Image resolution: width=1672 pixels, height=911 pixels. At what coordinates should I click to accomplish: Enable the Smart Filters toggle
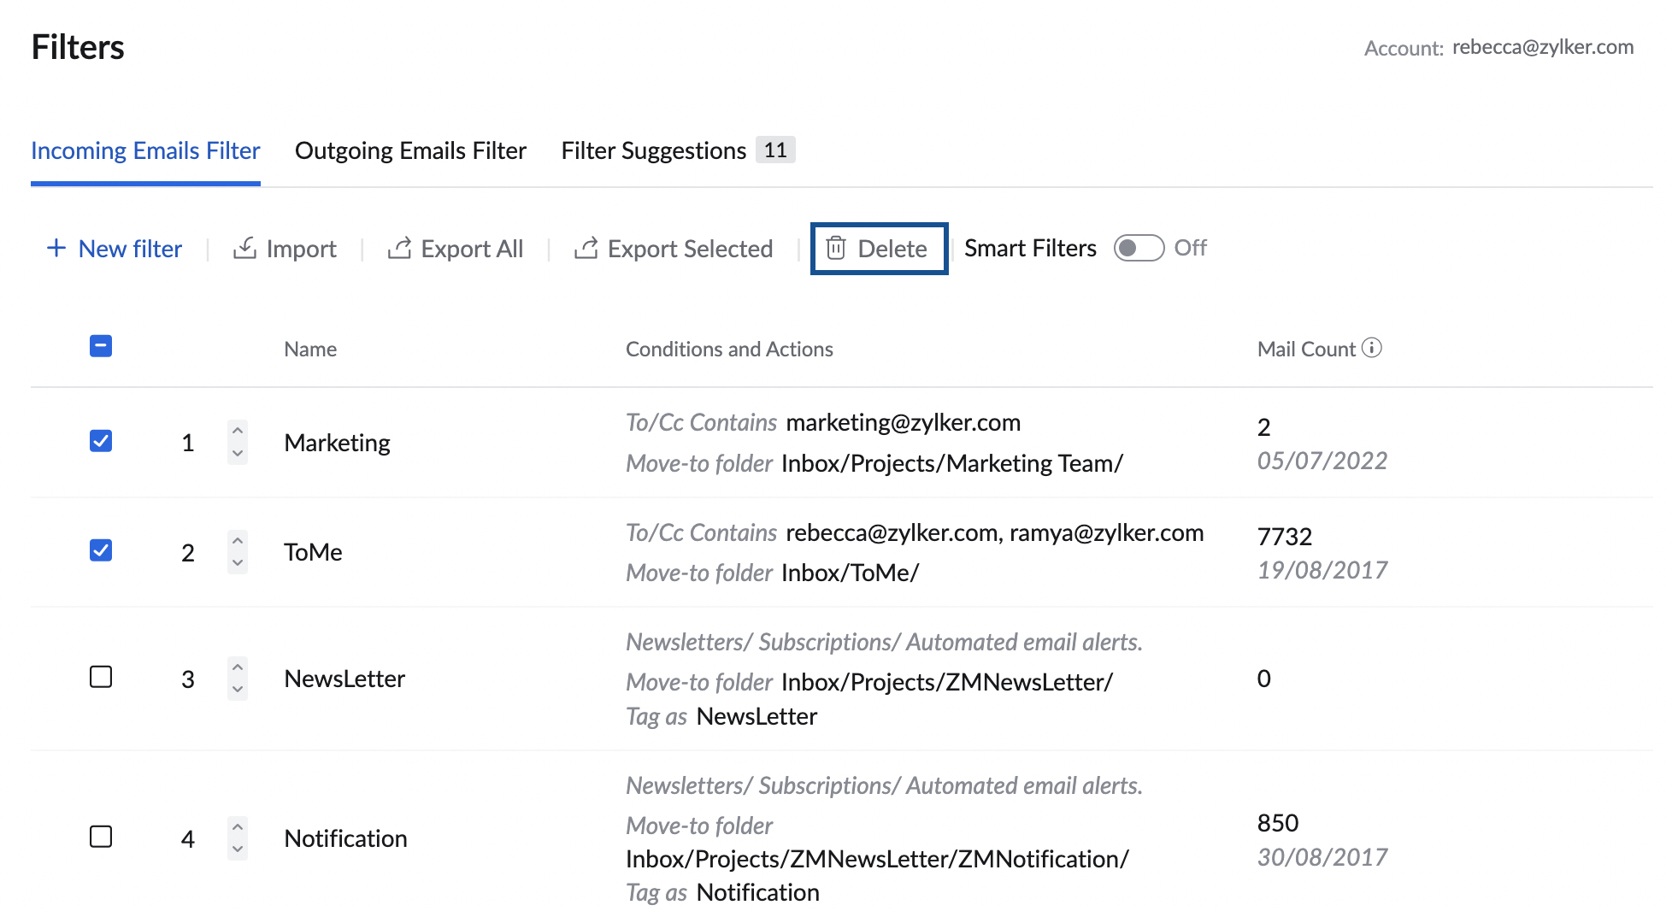pos(1139,248)
